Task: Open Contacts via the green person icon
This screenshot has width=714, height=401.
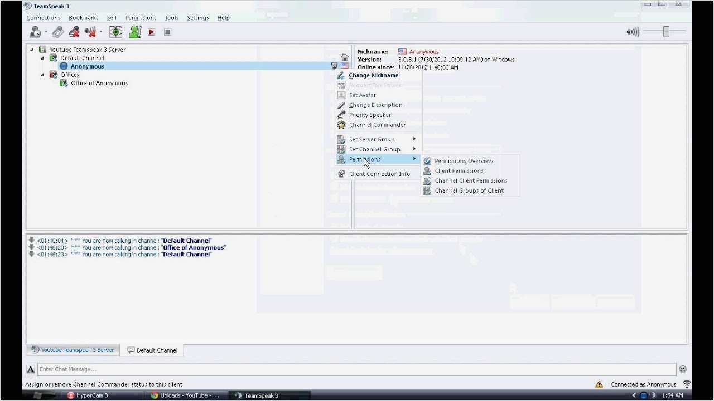Action: coord(135,32)
